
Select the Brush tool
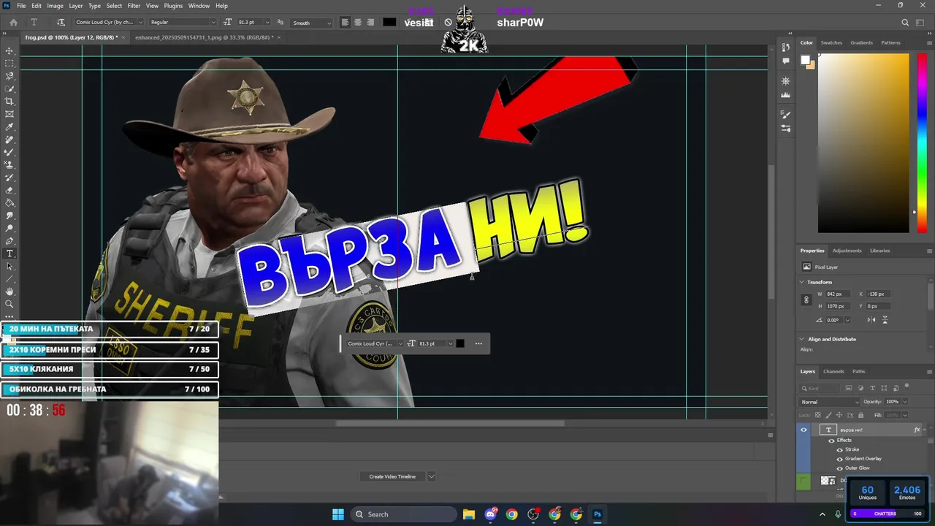pyautogui.click(x=9, y=152)
